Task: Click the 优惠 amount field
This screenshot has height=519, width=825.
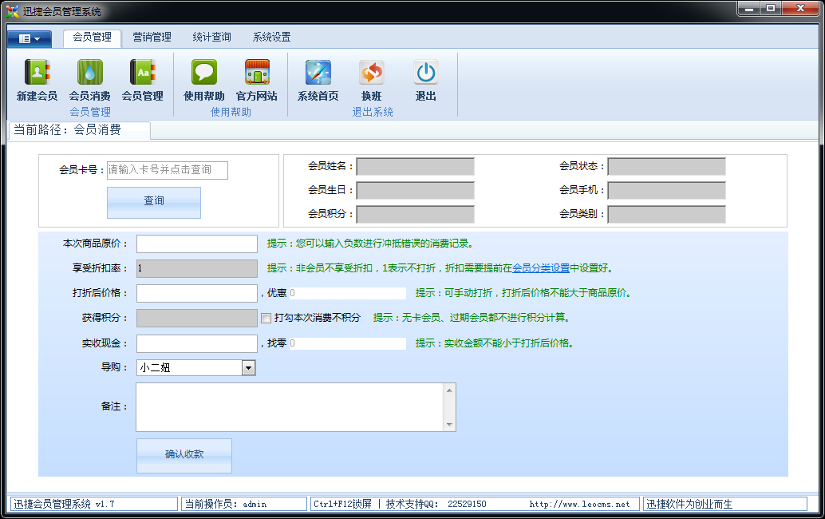Action: pos(347,293)
